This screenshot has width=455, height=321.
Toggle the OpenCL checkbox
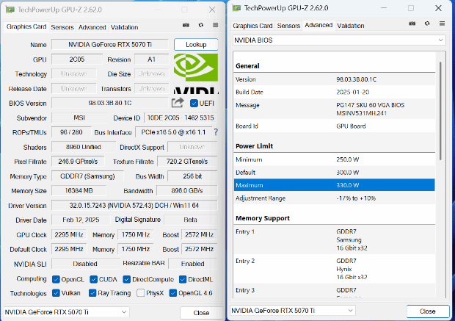56,279
